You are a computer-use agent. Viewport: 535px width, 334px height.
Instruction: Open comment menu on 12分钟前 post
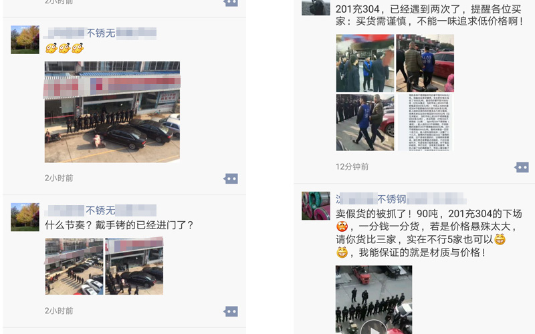(522, 168)
